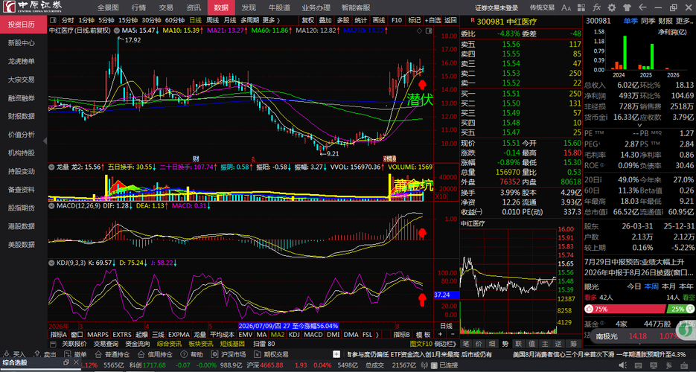Open settings gear icon in title bar
The image size is (696, 372).
612,7
